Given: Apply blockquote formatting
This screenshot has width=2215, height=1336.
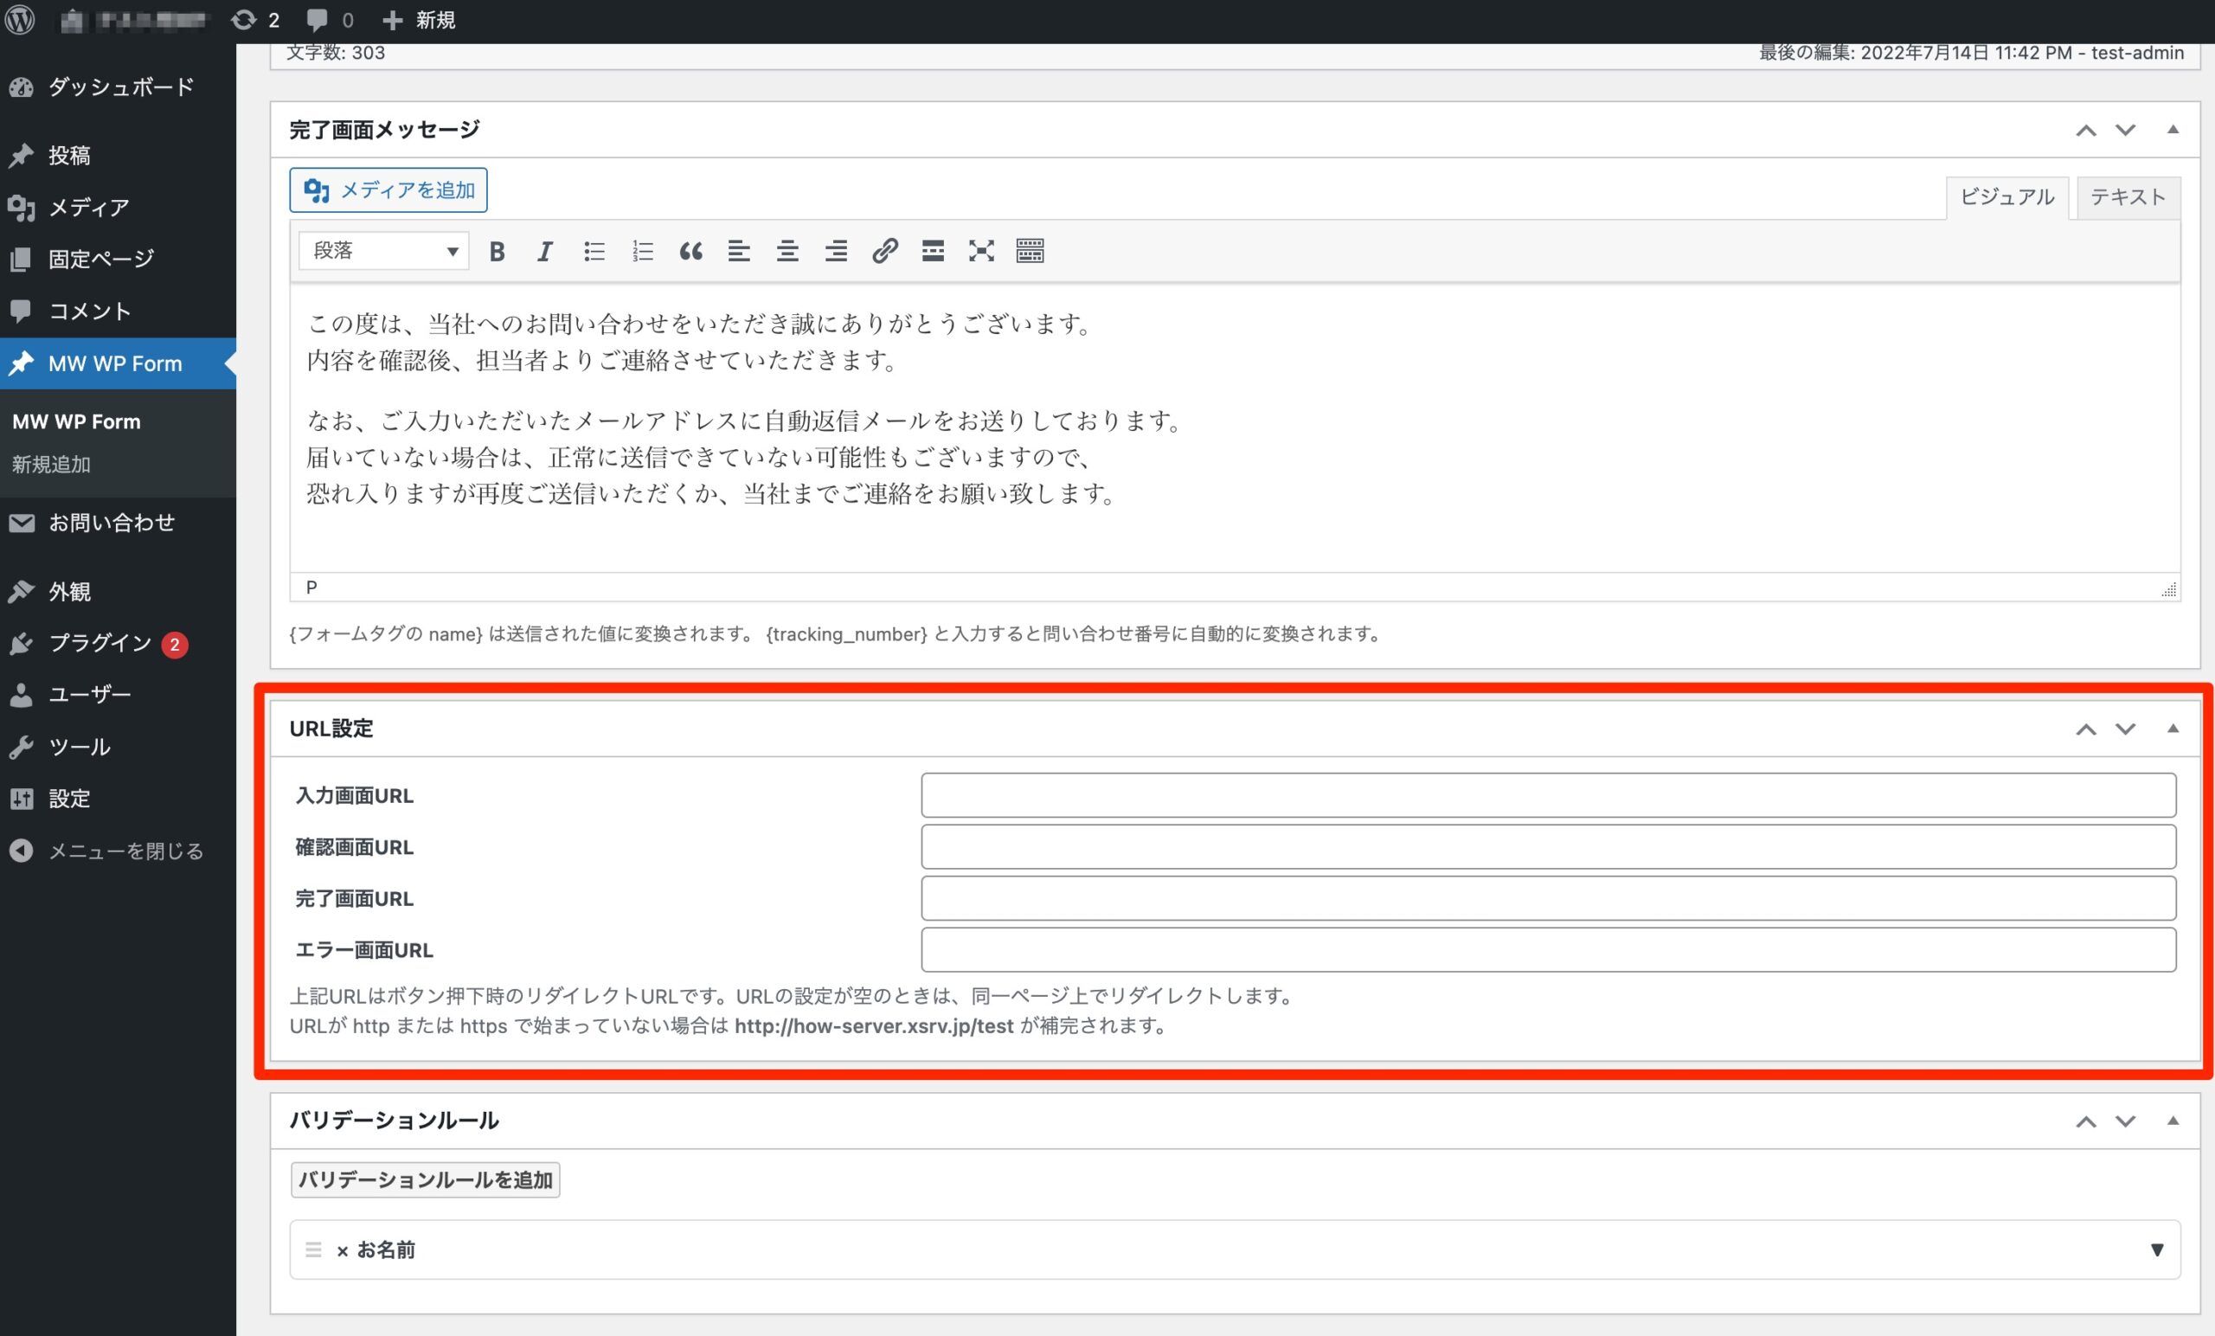Looking at the screenshot, I should click(x=691, y=252).
